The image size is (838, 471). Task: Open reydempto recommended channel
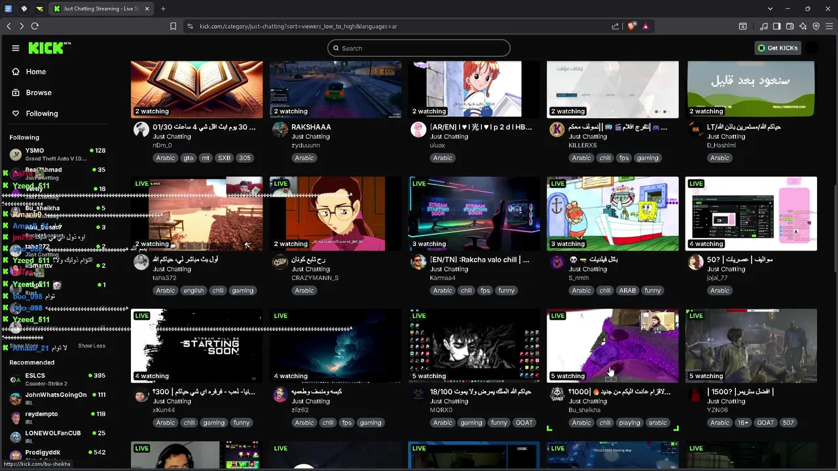(x=58, y=417)
